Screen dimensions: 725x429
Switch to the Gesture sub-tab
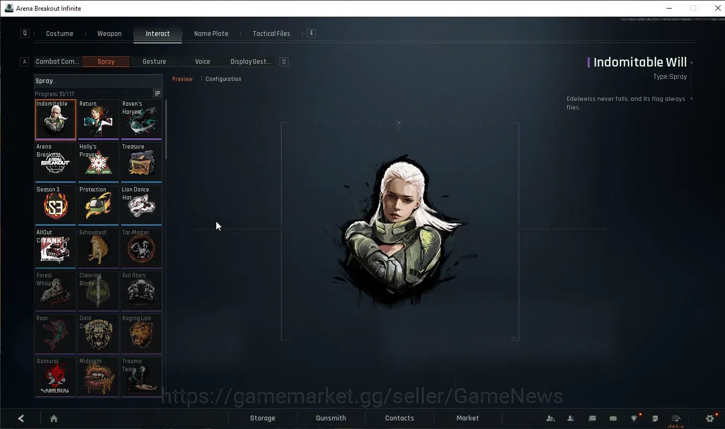[154, 62]
